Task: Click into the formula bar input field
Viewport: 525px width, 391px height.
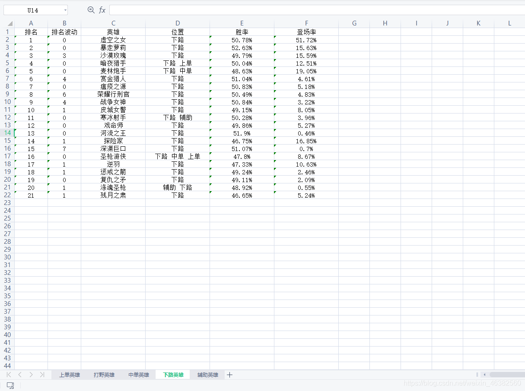Action: [x=317, y=10]
